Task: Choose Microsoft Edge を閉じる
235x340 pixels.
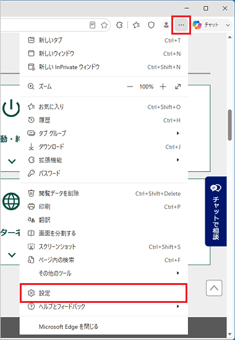Action: [x=104, y=326]
